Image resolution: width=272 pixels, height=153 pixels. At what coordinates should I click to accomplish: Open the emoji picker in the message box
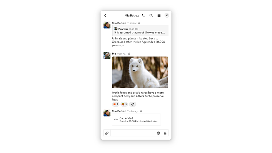coord(158,133)
